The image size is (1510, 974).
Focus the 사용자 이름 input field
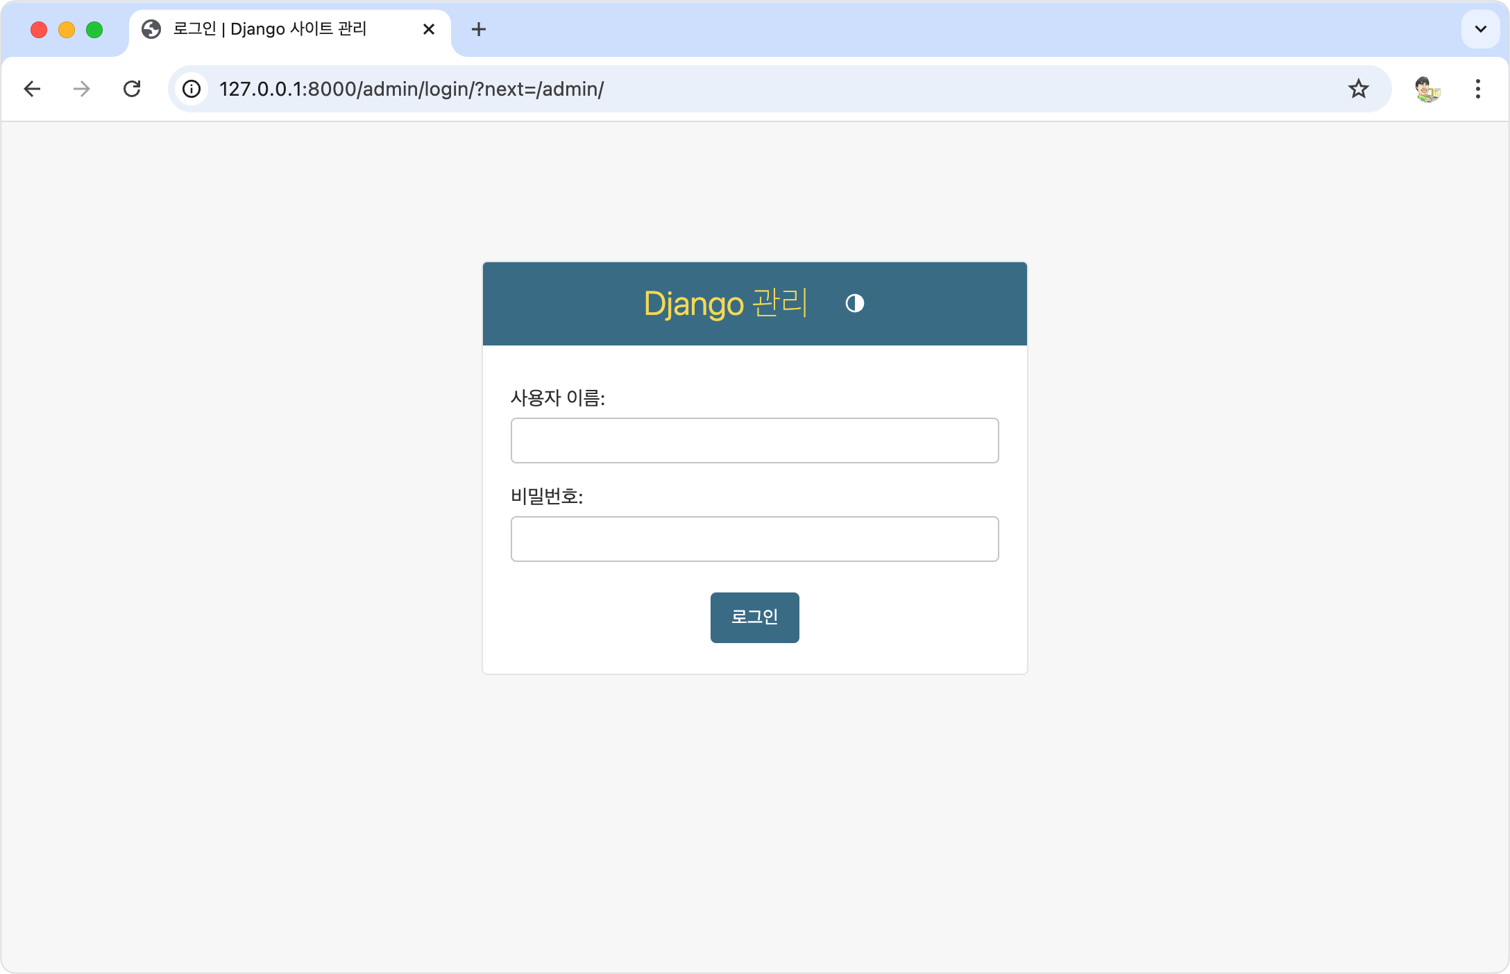(754, 441)
